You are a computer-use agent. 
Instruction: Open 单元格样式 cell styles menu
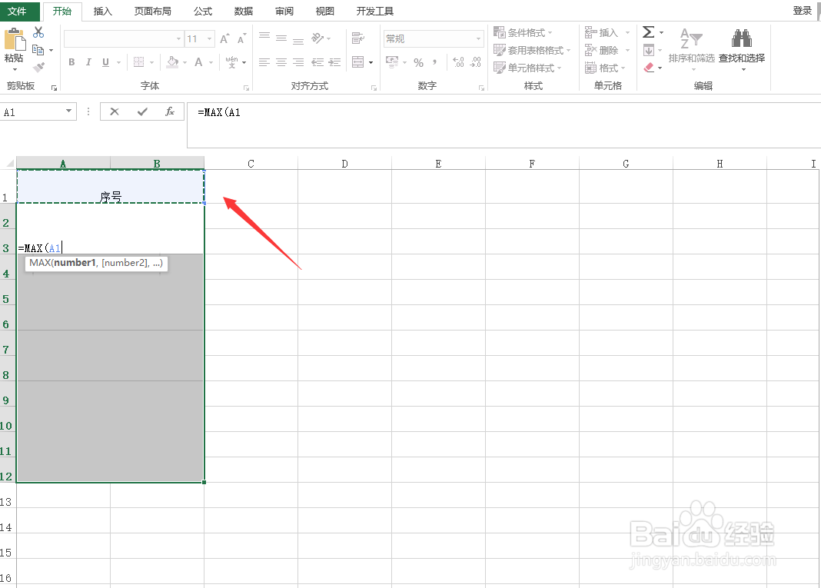(x=527, y=68)
